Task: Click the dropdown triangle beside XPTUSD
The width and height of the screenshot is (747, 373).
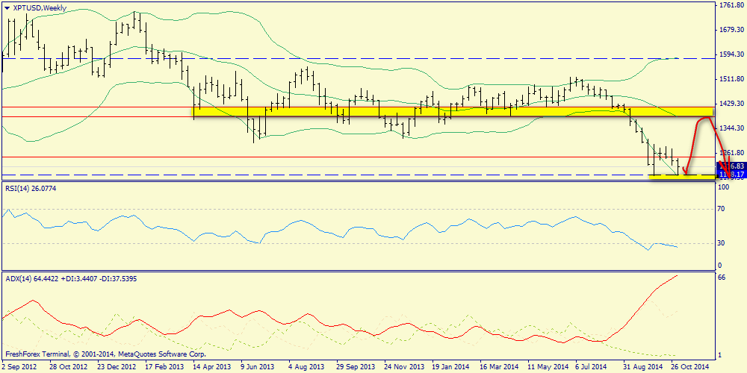Action: pyautogui.click(x=6, y=7)
